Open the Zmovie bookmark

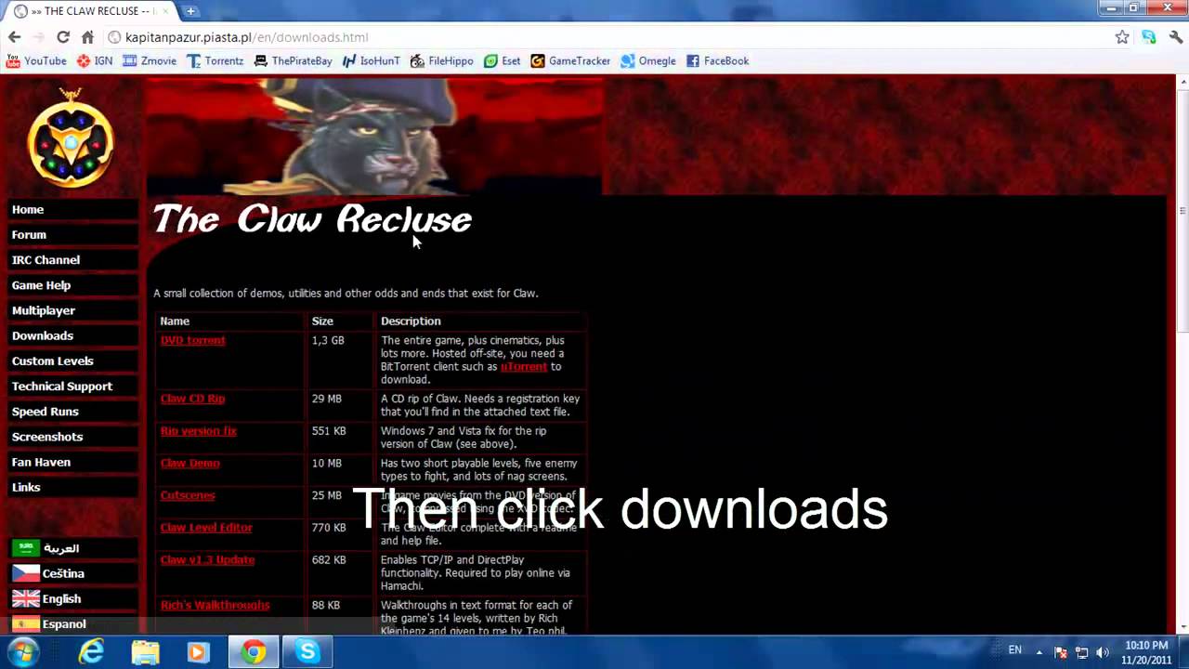point(150,60)
